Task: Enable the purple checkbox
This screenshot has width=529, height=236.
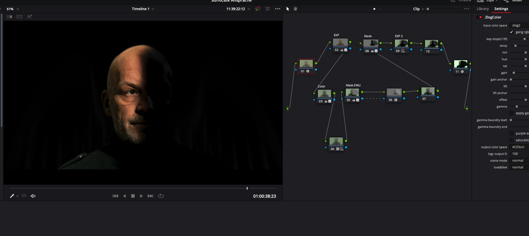Action: [512, 134]
